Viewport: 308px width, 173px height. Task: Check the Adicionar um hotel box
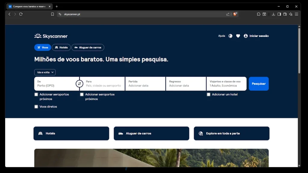pos(208,94)
